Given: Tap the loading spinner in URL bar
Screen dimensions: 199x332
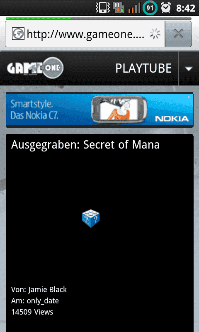Looking at the screenshot, I should (155, 34).
